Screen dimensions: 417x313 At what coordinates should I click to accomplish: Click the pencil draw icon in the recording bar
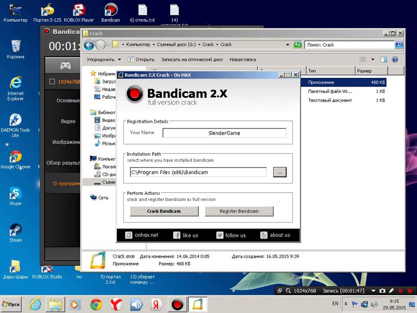(391, 291)
